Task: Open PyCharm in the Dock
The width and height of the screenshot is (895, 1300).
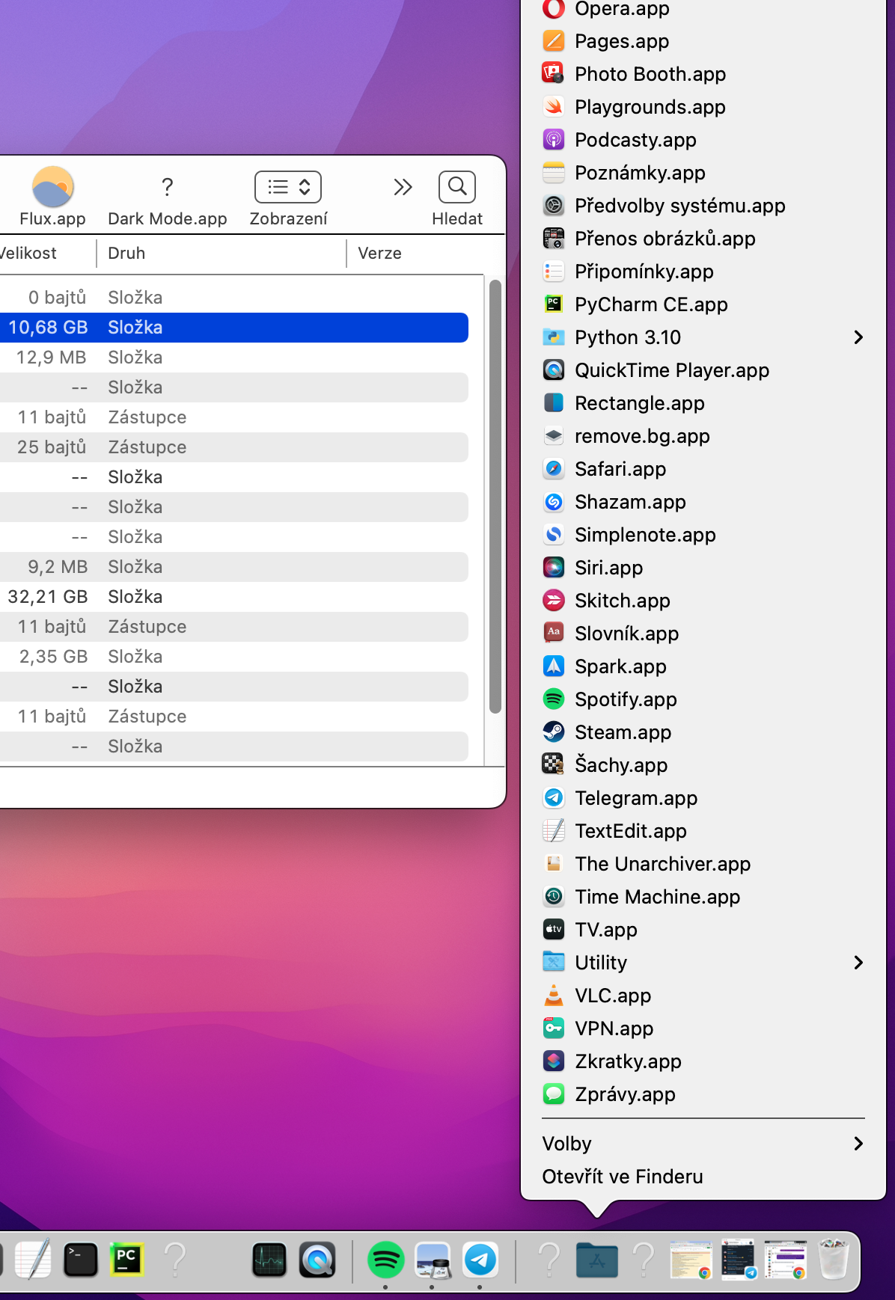Action: (x=127, y=1260)
